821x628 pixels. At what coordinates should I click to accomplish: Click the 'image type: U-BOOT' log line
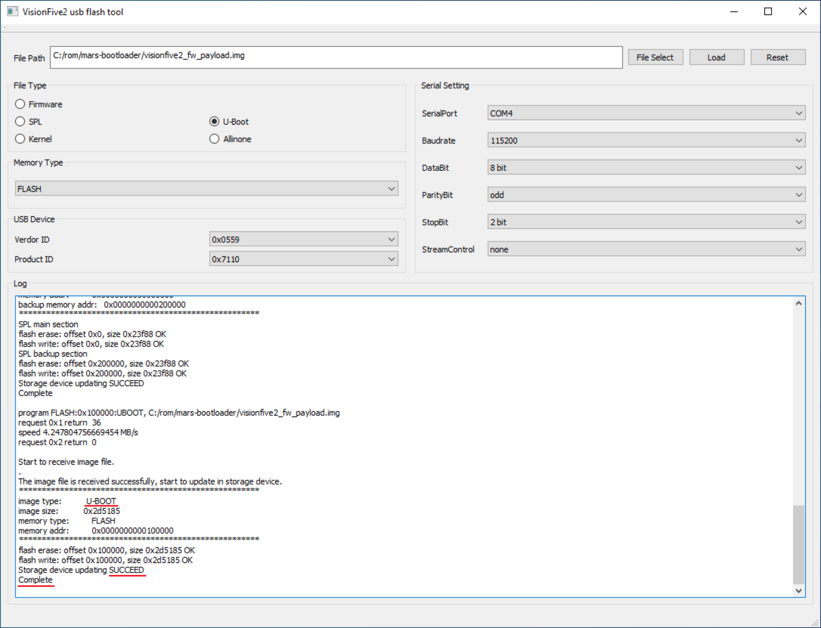coord(67,501)
